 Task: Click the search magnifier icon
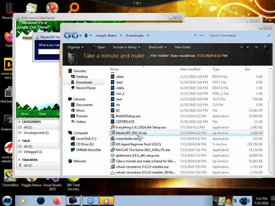[269, 36]
